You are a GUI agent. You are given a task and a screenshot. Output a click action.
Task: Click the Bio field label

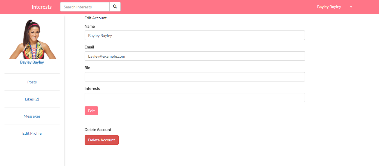[x=87, y=68]
